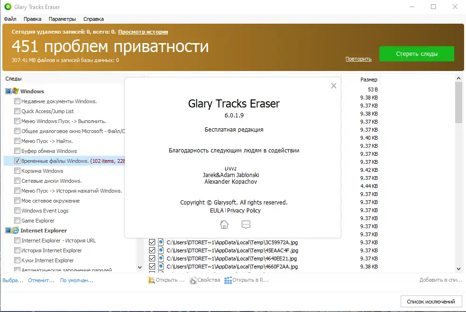466x312 pixels.
Task: Open the EULA link
Action: [217, 211]
